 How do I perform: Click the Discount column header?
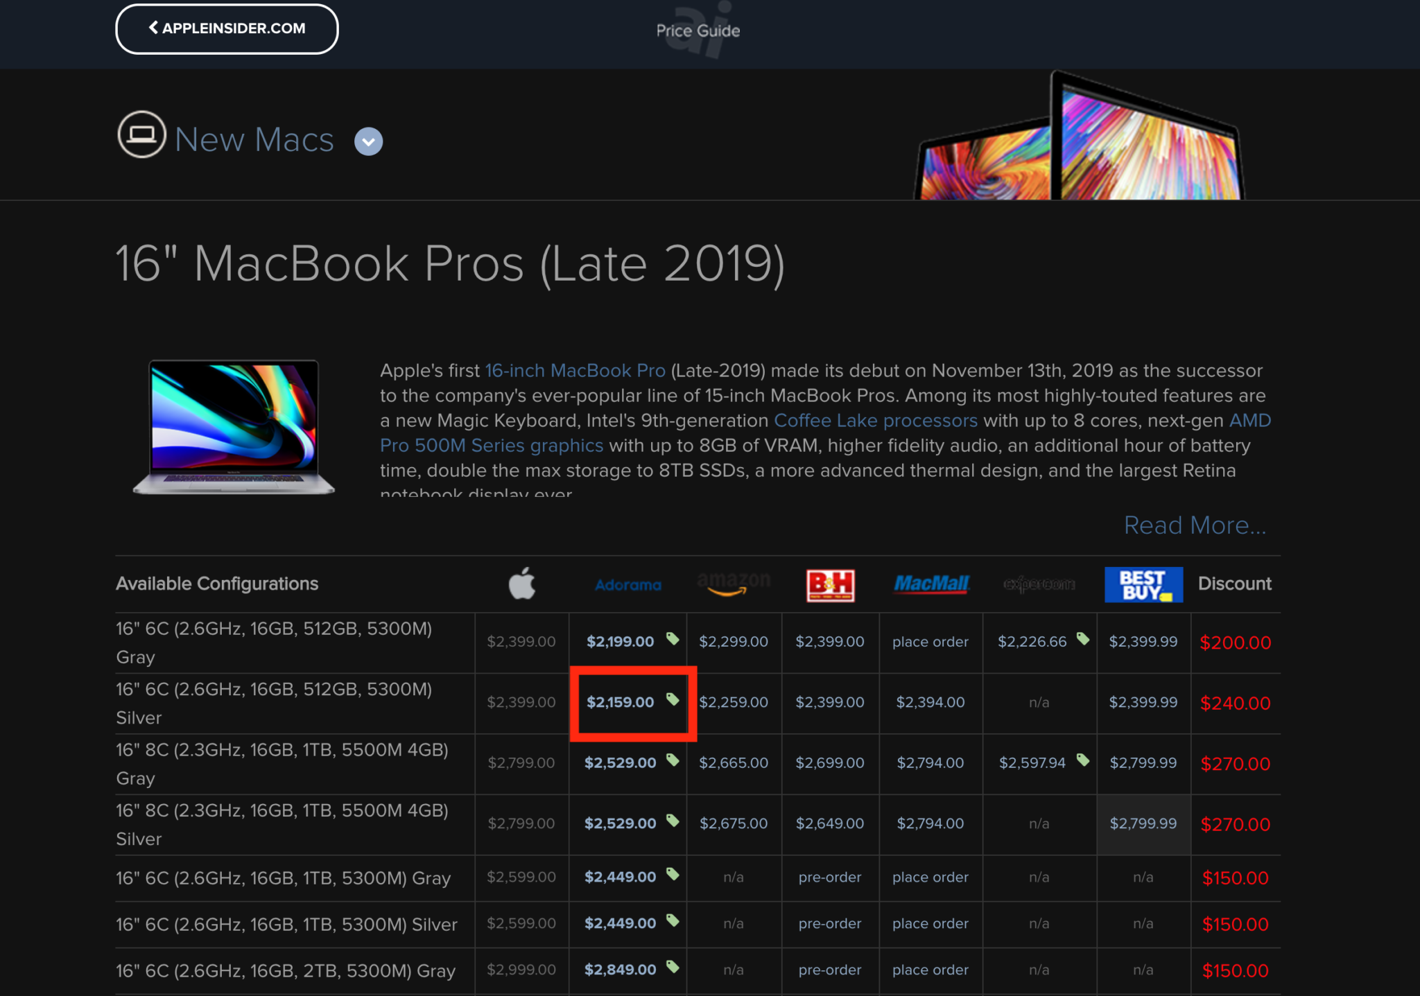[x=1235, y=584]
